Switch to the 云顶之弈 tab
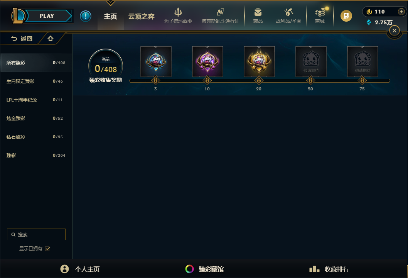The height and width of the screenshot is (278, 408). coord(141,17)
